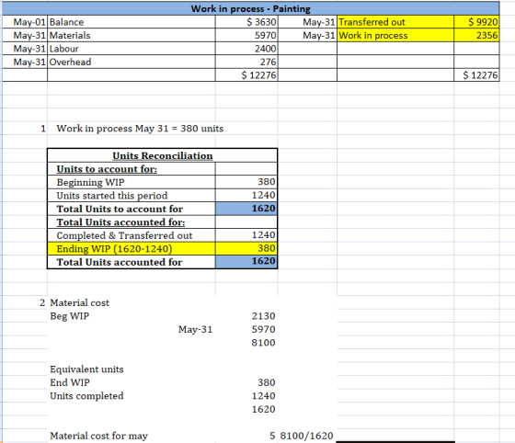Viewport: 515px width, 443px height.
Task: Select the 5970 materials amount in ledger
Action: pyautogui.click(x=246, y=35)
